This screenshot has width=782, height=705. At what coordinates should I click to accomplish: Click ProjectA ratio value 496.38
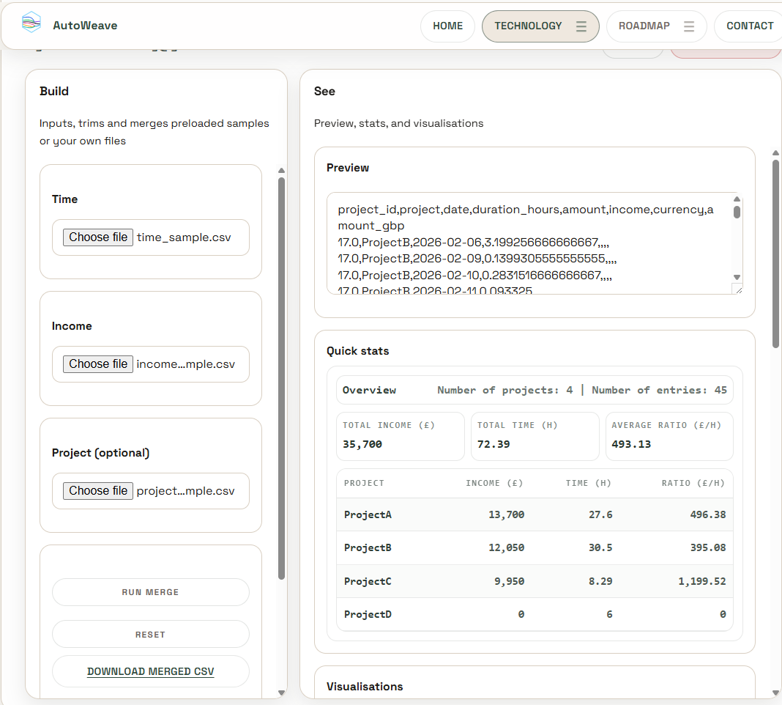coord(708,514)
